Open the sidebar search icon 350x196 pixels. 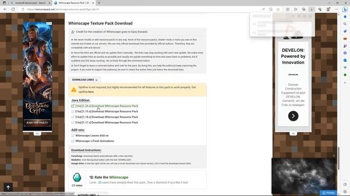pyautogui.click(x=345, y=24)
